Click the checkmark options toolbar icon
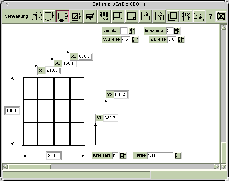This screenshot has height=181, width=229. click(x=76, y=16)
